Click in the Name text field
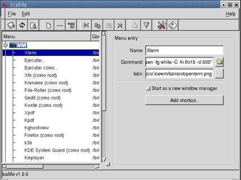The width and height of the screenshot is (241, 180). point(184,50)
